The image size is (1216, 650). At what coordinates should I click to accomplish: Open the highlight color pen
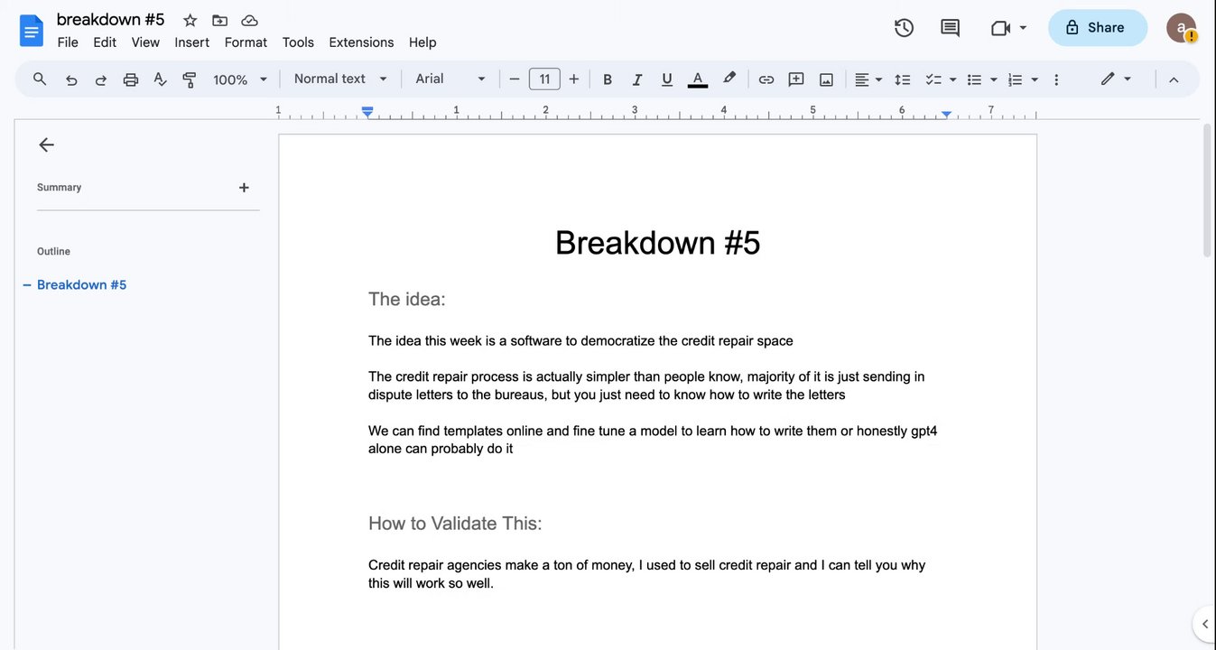pos(729,79)
